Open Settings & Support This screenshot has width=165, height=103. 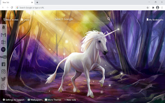click(13, 100)
